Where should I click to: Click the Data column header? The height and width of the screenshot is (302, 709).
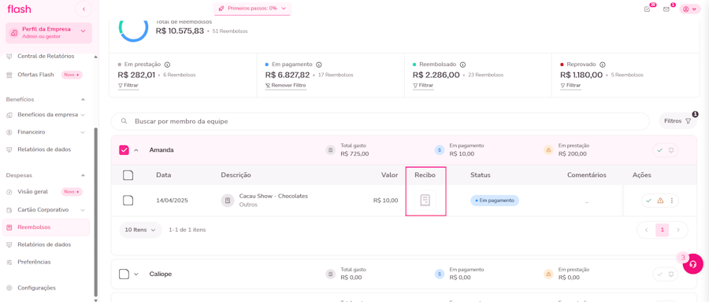click(x=164, y=175)
